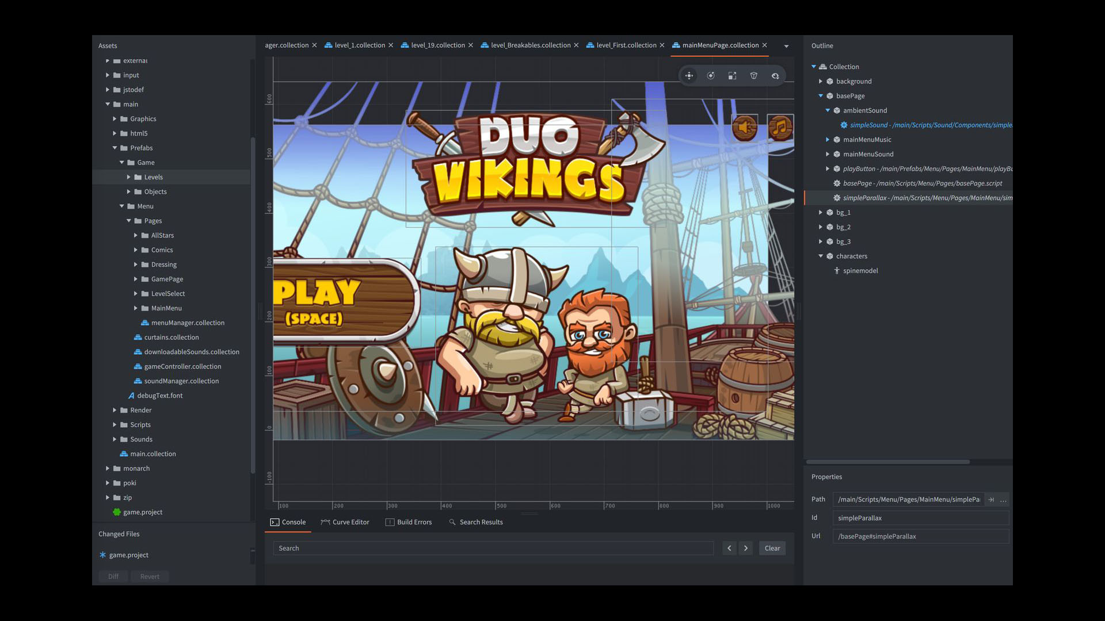1105x621 pixels.
Task: Expand the Graphics folder in Assets
Action: click(115, 118)
